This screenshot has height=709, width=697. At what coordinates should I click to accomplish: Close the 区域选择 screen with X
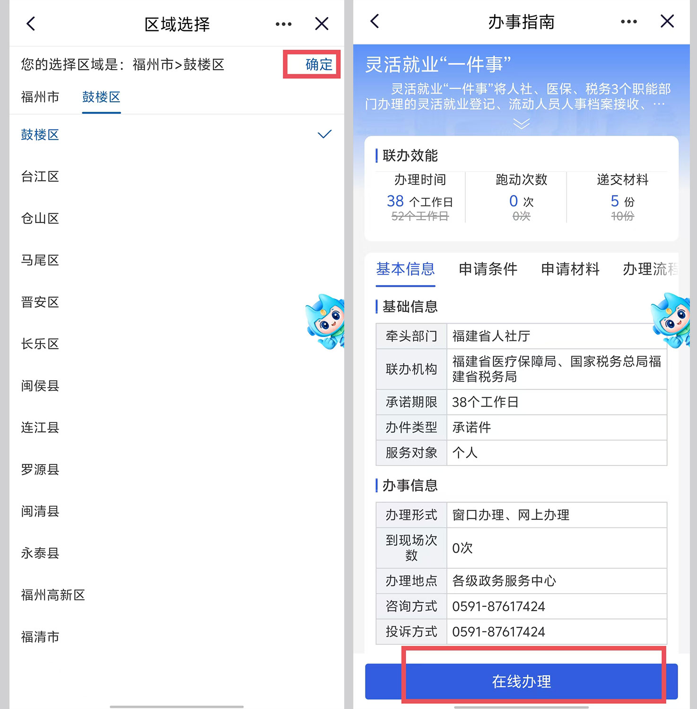[x=322, y=24]
